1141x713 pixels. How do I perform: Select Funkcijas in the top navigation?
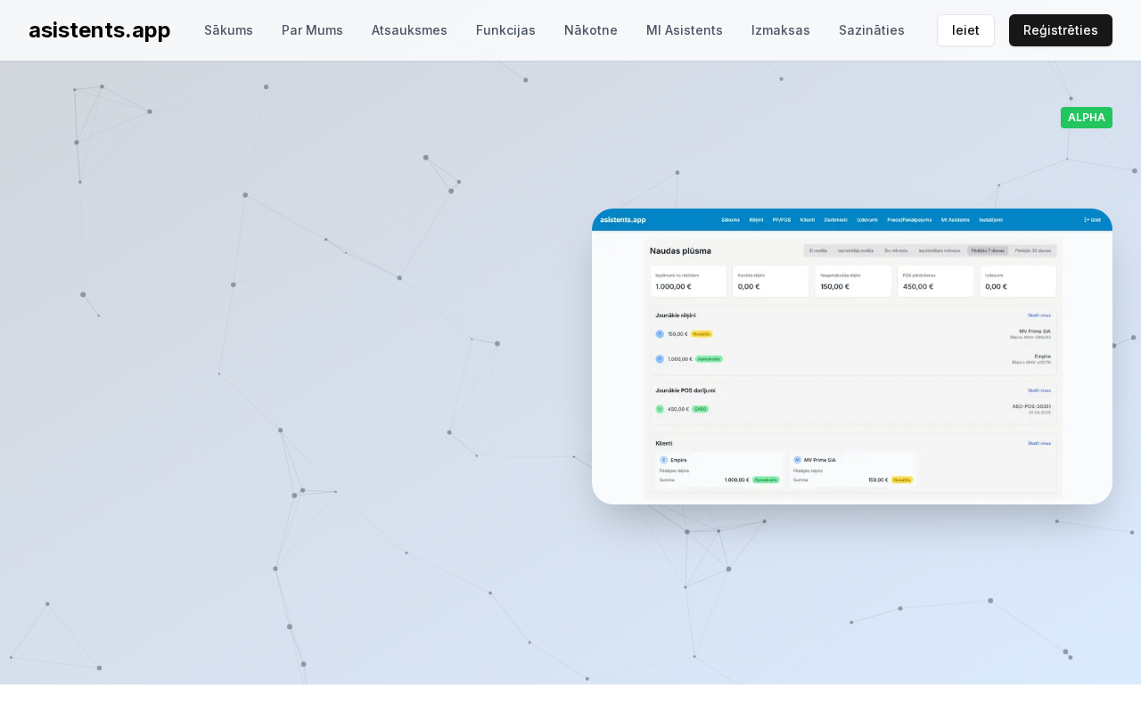[505, 30]
